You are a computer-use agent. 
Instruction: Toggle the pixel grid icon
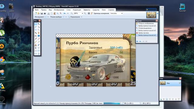pos(89,13)
